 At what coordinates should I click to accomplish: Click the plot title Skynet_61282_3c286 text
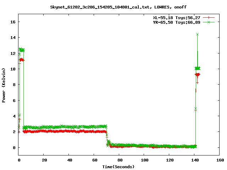click(x=118, y=7)
